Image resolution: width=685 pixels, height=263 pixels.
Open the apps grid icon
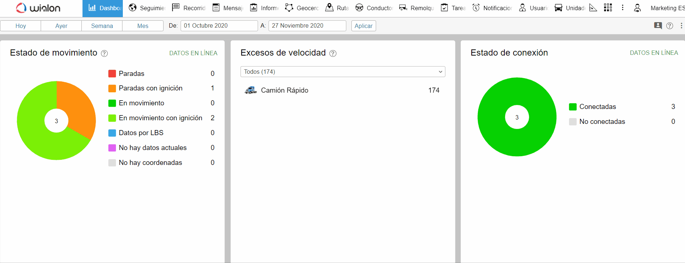tap(608, 8)
